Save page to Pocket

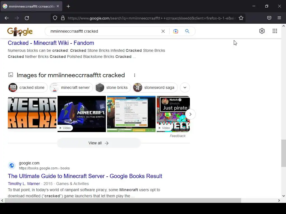coord(269,18)
